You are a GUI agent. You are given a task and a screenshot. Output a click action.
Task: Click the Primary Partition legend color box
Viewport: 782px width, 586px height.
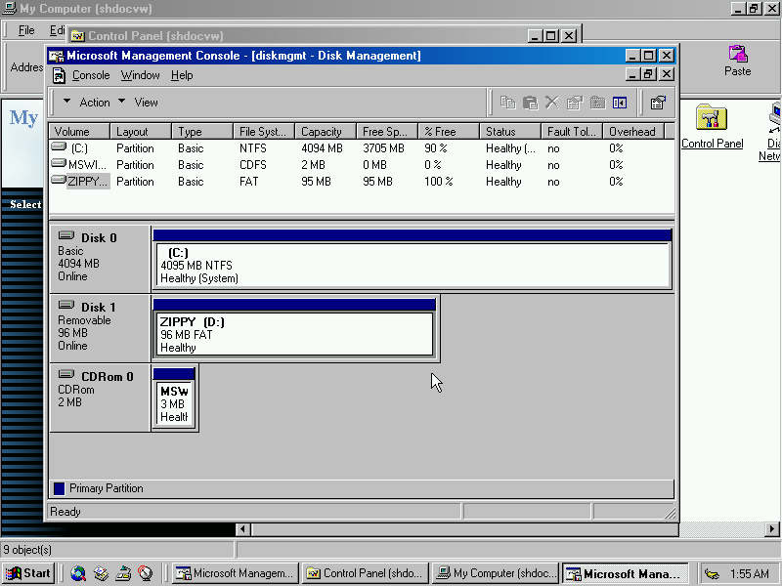[60, 488]
